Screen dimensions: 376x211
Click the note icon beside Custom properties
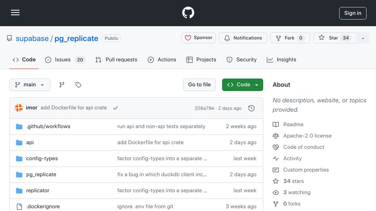click(x=276, y=170)
